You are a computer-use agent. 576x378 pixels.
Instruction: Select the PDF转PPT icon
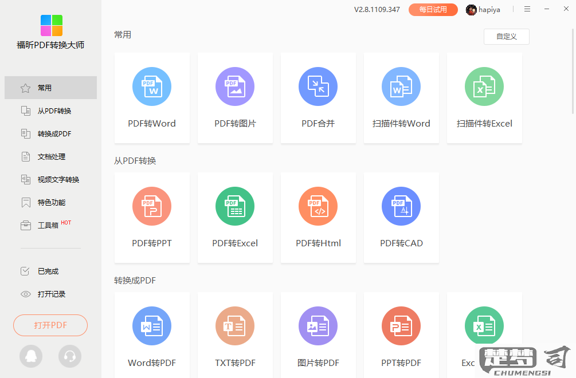pos(152,206)
